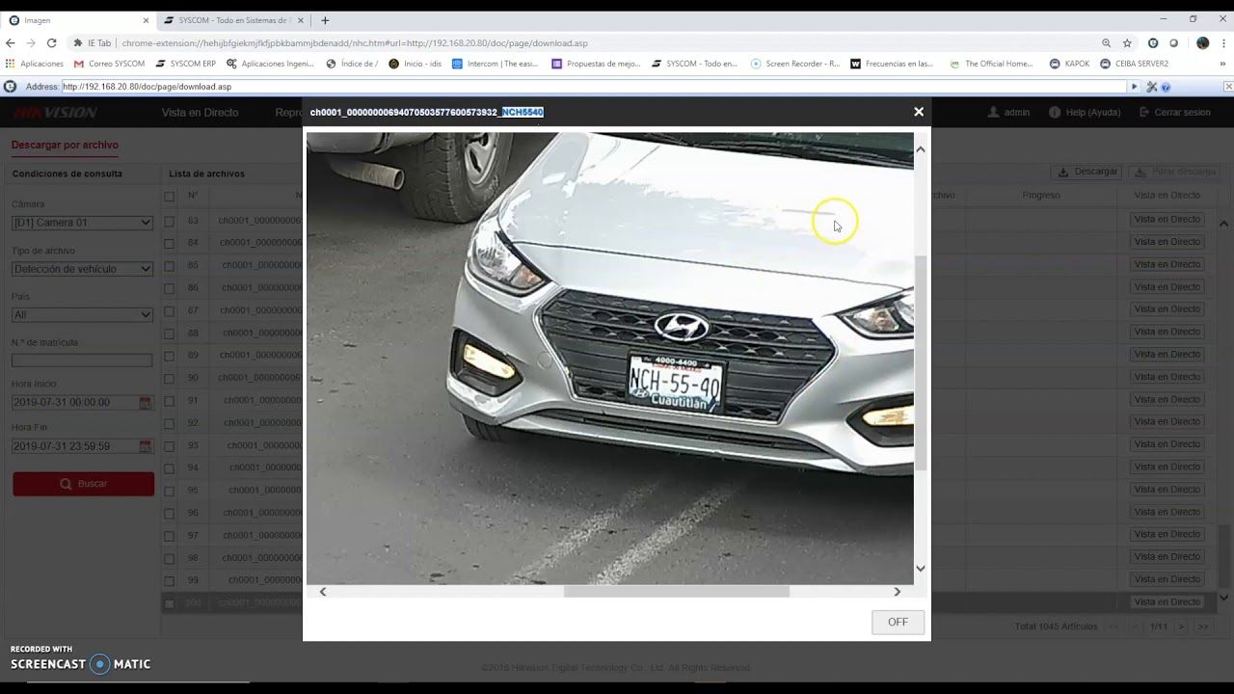Screen dimensions: 1234x694
Task: Open the Cámara dropdown
Action: pos(82,223)
